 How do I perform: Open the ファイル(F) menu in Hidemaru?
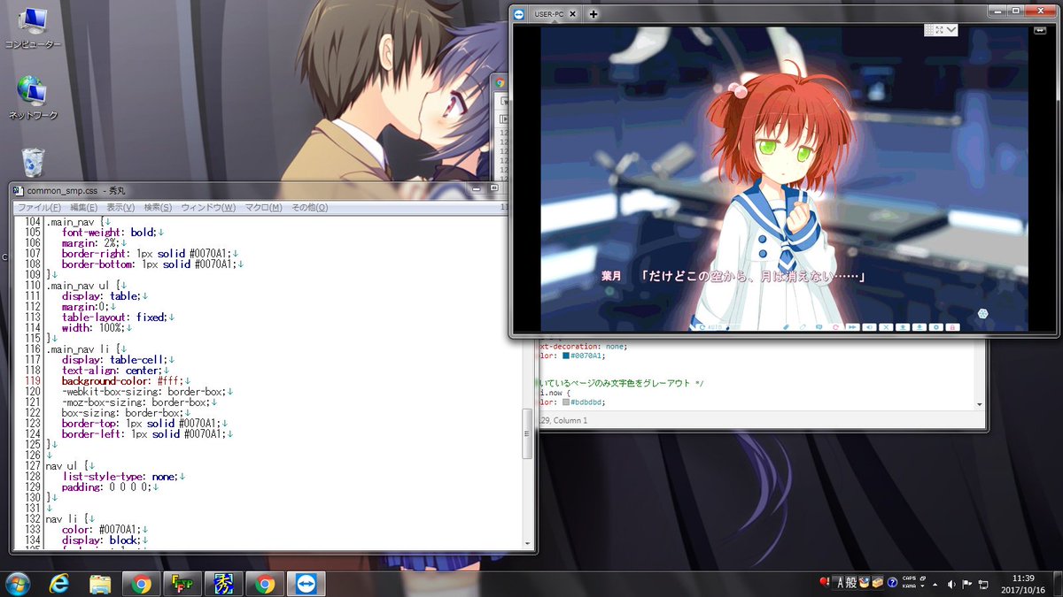(39, 207)
